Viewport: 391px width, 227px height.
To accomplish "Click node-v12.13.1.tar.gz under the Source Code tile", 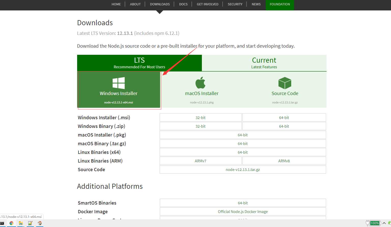I will [x=285, y=102].
